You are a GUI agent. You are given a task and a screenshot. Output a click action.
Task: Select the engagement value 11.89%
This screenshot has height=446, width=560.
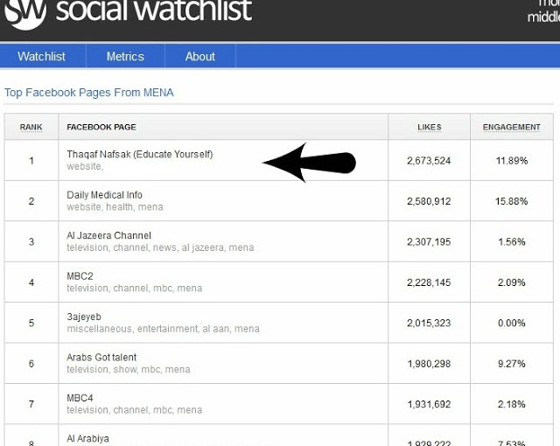[512, 161]
